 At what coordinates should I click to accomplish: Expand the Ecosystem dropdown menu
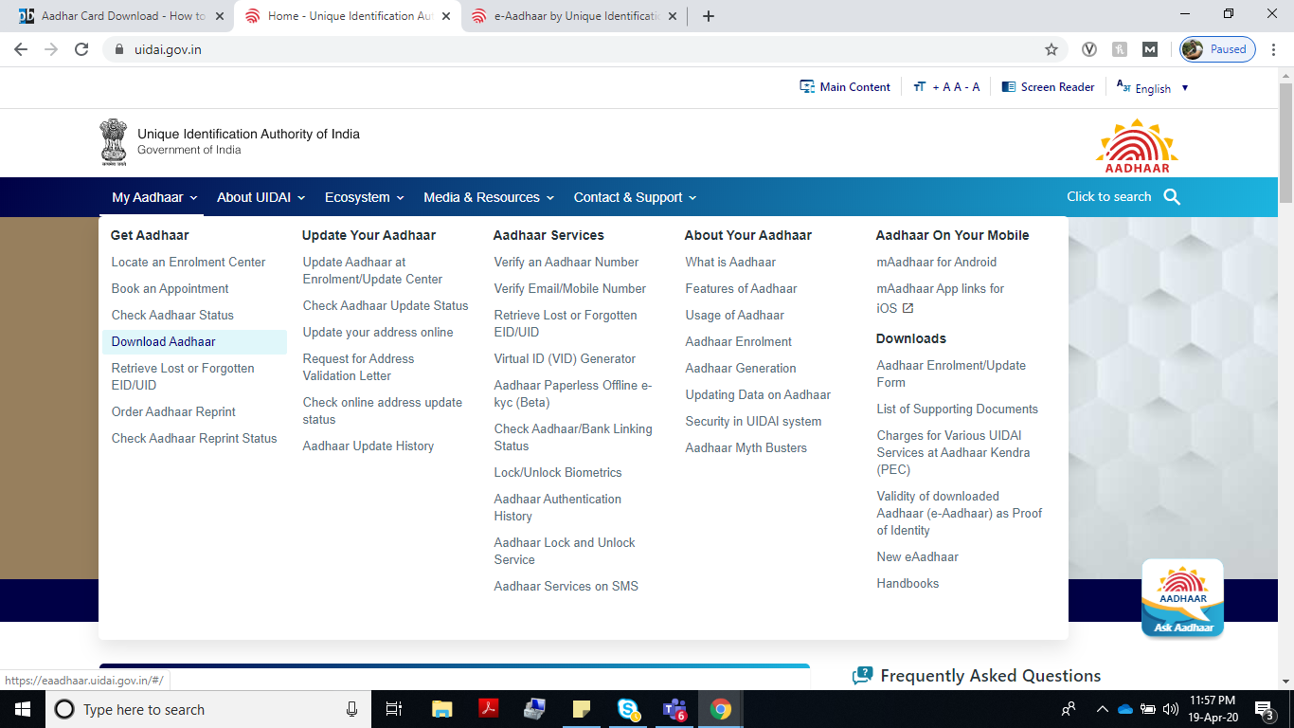pos(365,197)
